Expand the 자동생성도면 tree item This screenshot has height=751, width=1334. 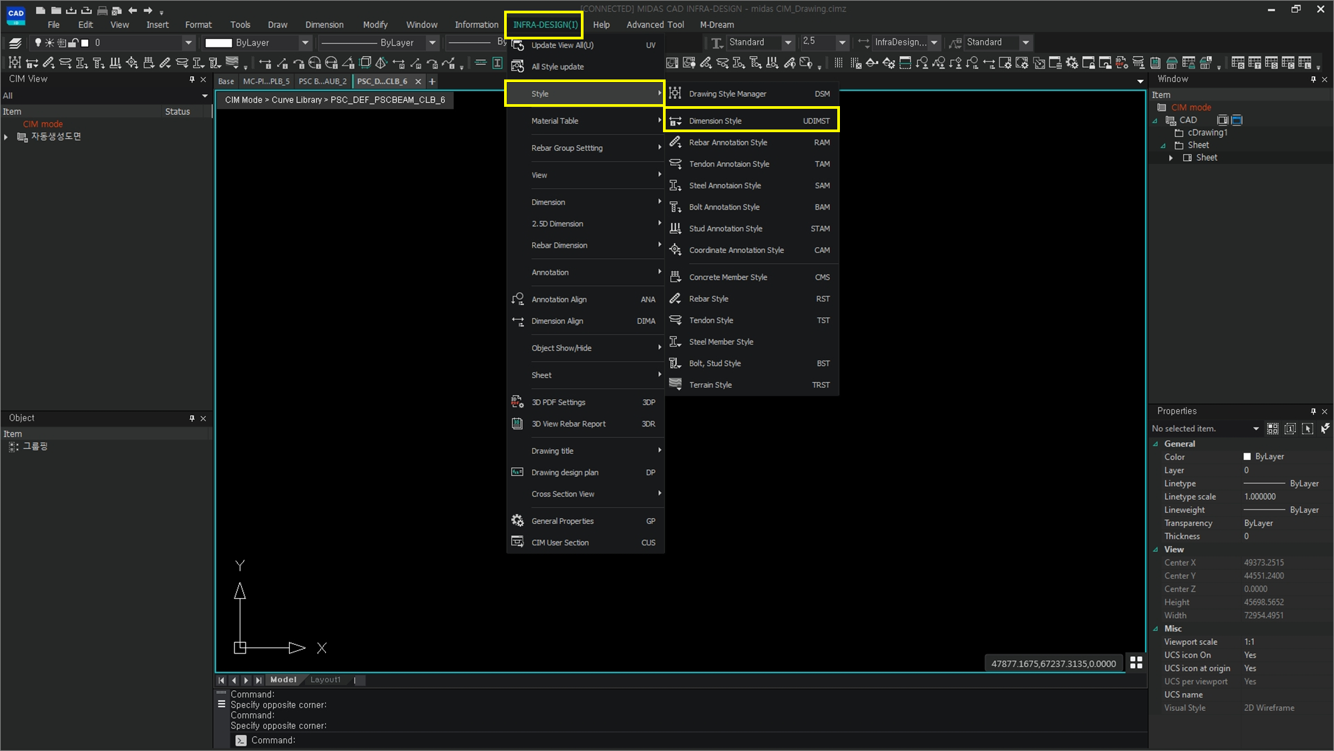click(6, 137)
